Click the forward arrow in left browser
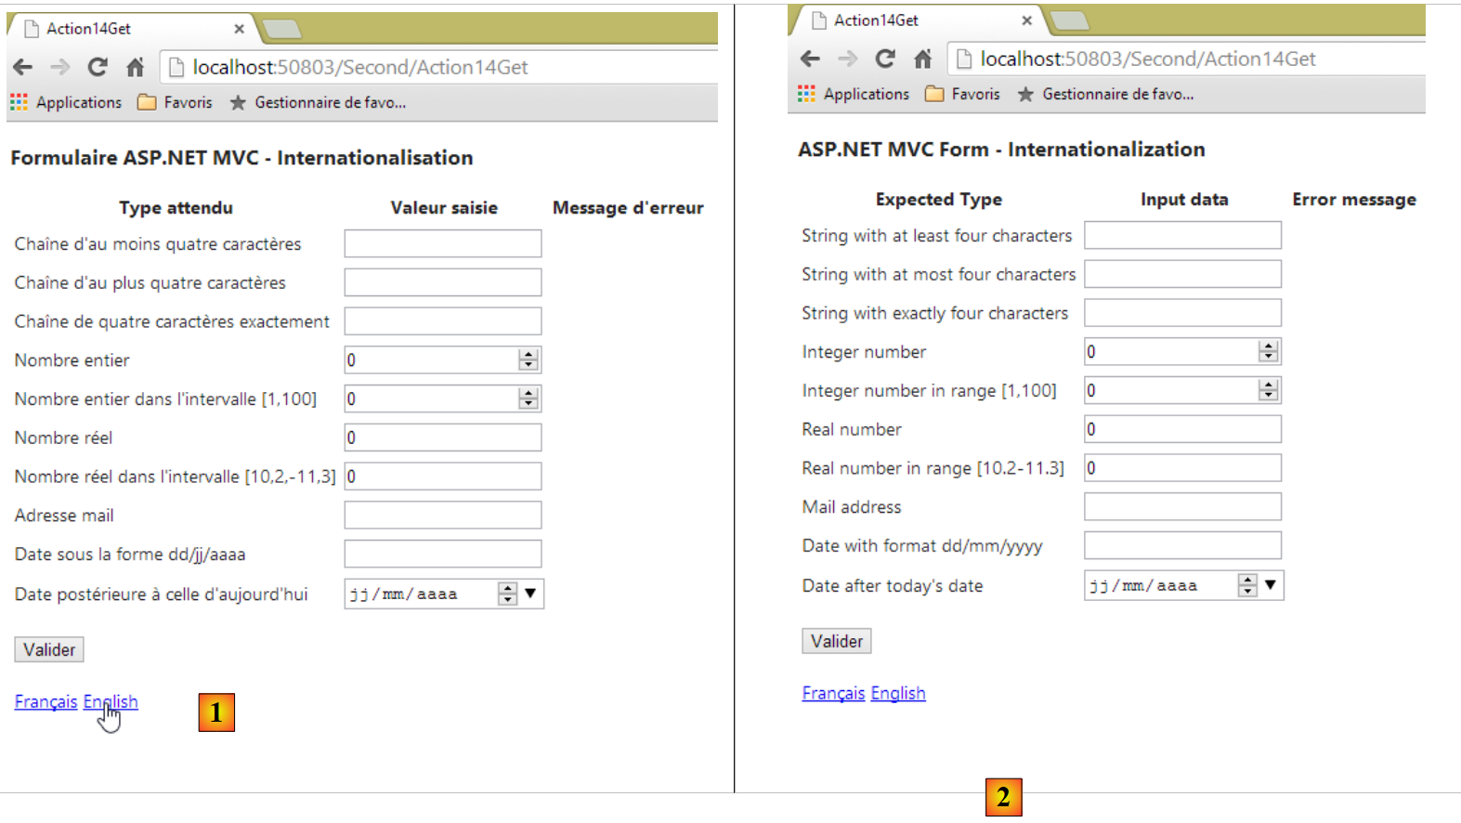This screenshot has height=823, width=1461. (x=60, y=67)
